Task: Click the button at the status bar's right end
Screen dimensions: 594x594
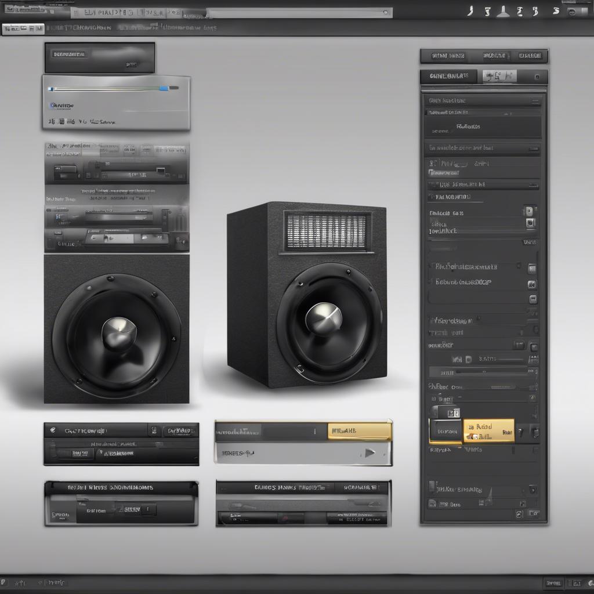Action: pos(591,583)
